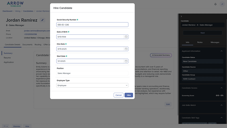Collapse the Applicant Information section
The width and height of the screenshot is (227, 128).
(x=221, y=51)
